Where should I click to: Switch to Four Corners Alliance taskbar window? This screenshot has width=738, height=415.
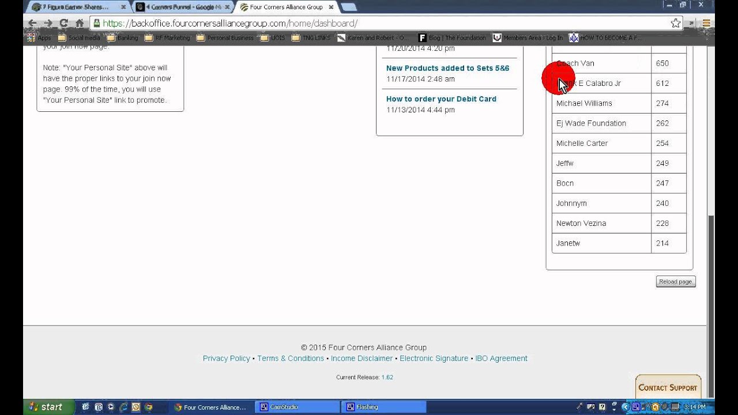[x=211, y=407]
